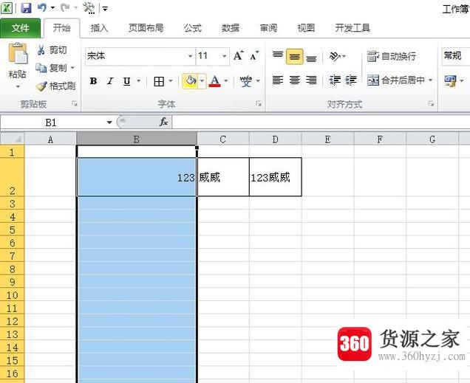Click in the formula bar input
Viewport: 470px width, 383px height.
(x=321, y=122)
